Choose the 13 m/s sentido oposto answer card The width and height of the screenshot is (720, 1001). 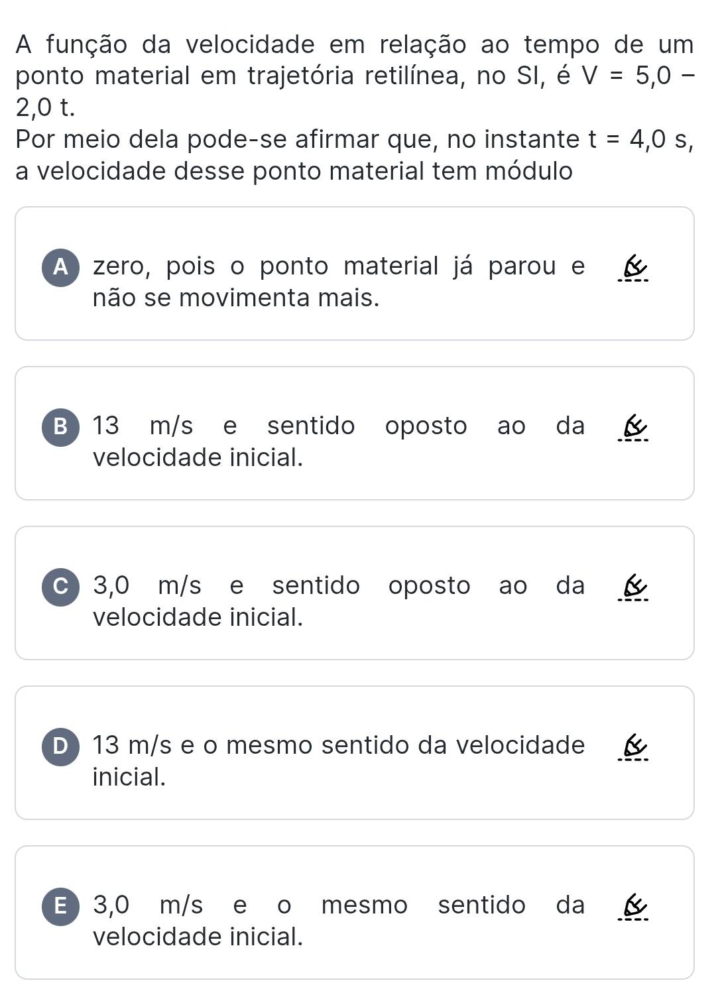pos(355,433)
